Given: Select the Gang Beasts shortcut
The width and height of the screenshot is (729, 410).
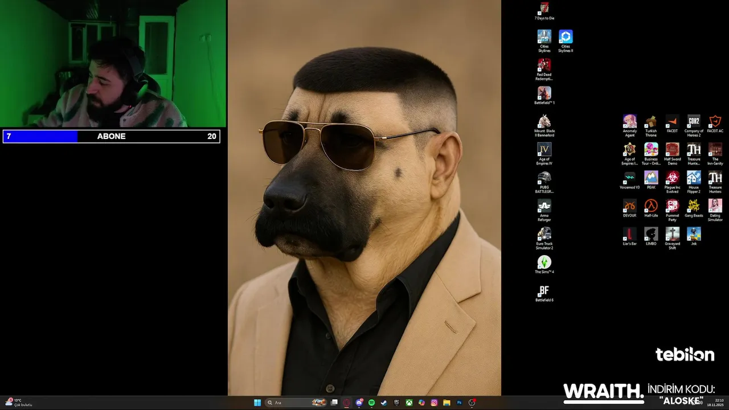Looking at the screenshot, I should 694,208.
